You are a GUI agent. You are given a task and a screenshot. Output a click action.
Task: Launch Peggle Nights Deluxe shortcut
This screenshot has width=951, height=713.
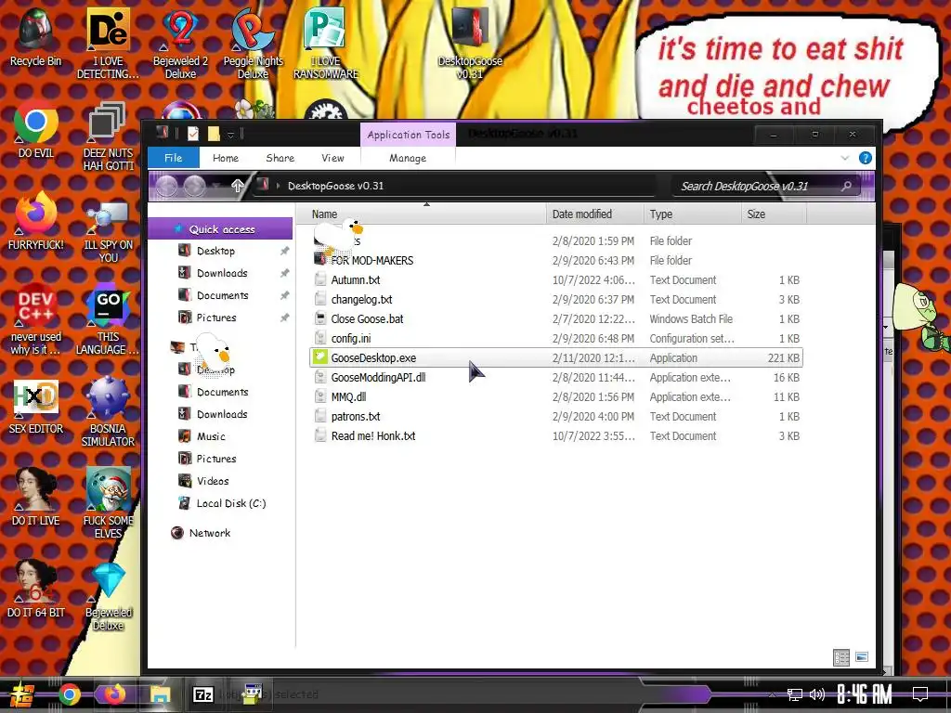tap(253, 44)
